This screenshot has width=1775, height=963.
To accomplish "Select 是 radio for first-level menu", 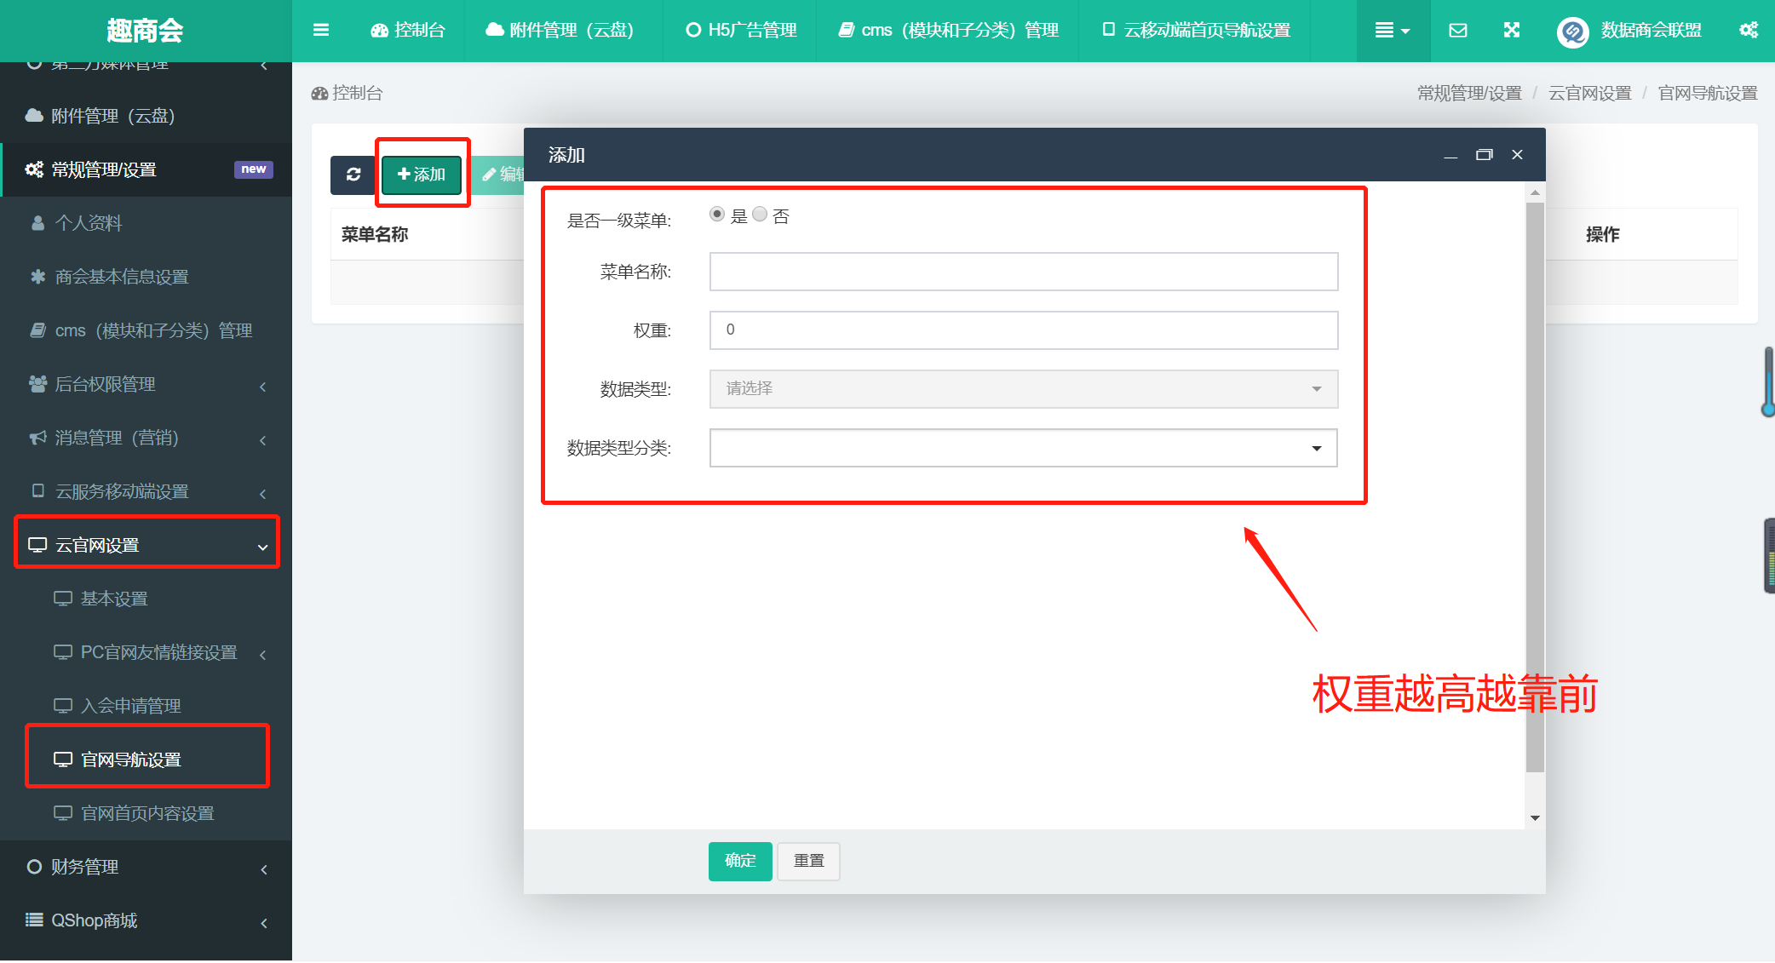I will click(717, 215).
